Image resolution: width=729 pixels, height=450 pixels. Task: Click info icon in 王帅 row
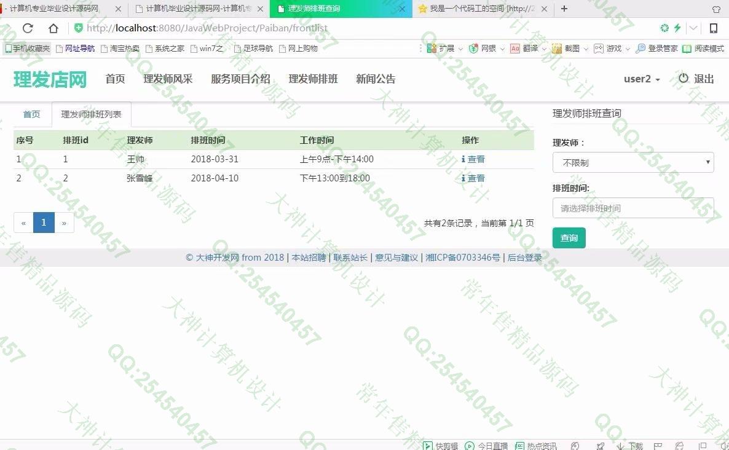(x=463, y=159)
